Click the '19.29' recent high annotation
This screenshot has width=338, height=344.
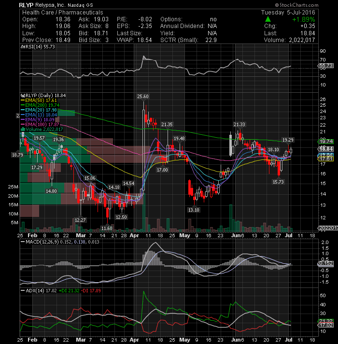288,140
